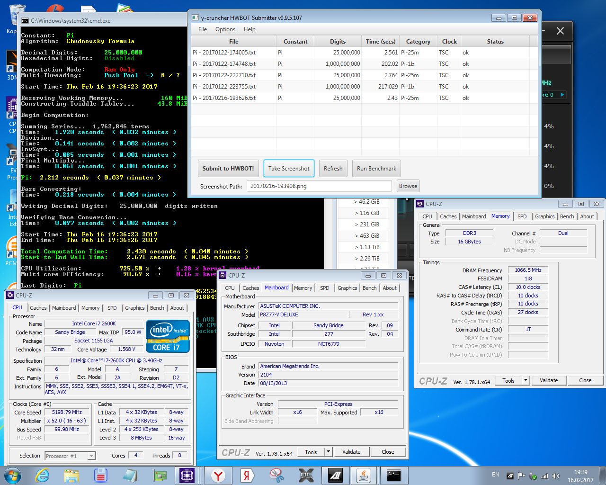This screenshot has height=485, width=606.
Task: Click the 5198.79 MHz Core Speed value
Action: pyautogui.click(x=67, y=412)
